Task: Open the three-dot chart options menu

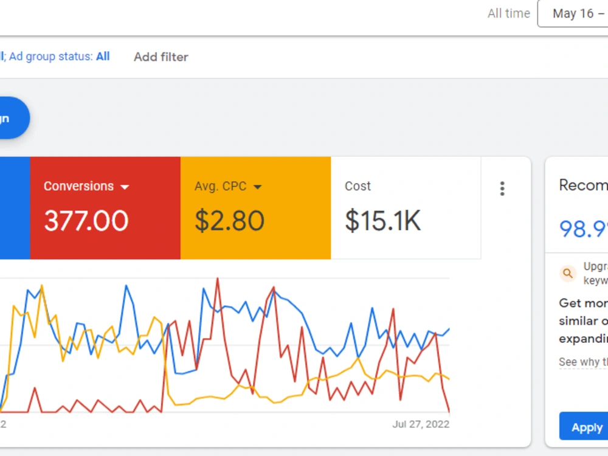Action: click(x=502, y=188)
